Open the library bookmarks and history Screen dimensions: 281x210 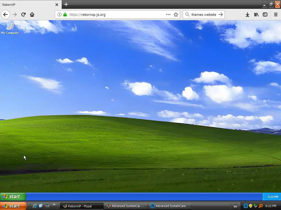[256, 14]
